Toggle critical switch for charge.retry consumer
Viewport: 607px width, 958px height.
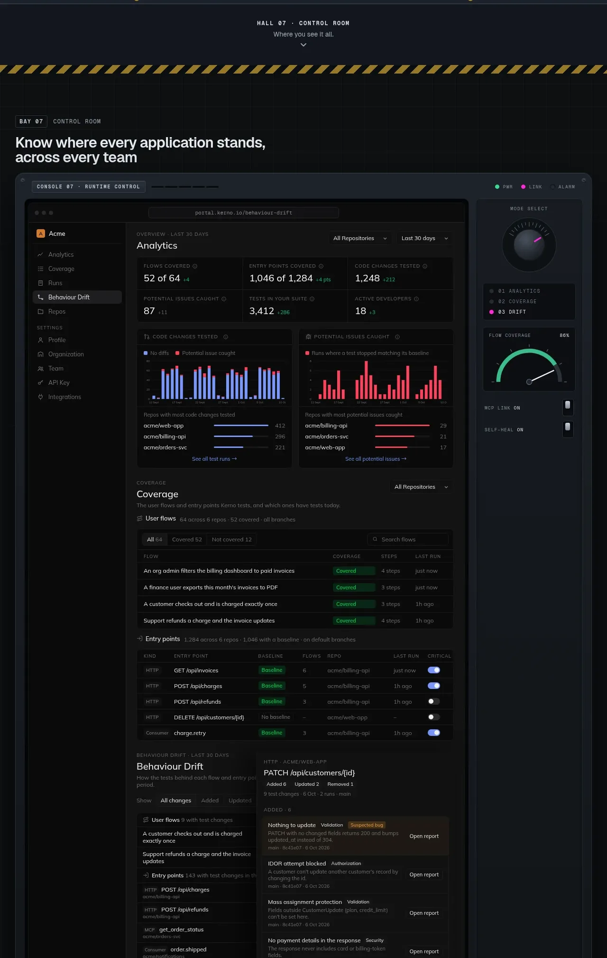click(434, 733)
